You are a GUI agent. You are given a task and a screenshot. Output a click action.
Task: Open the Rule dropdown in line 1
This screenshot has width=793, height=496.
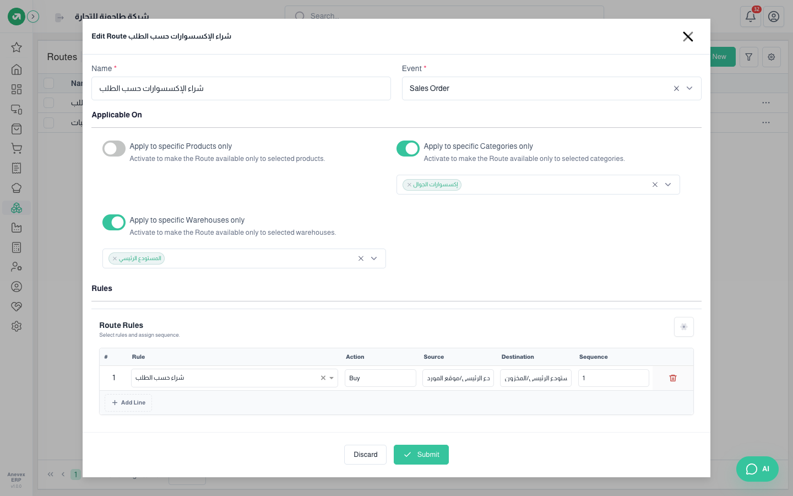(x=332, y=378)
